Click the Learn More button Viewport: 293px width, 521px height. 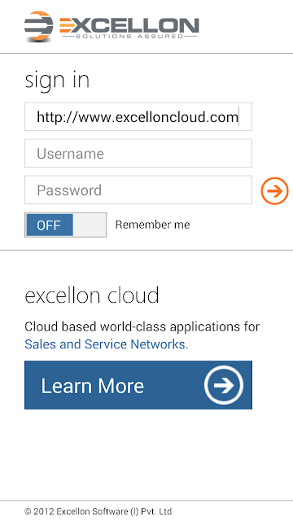tap(138, 385)
